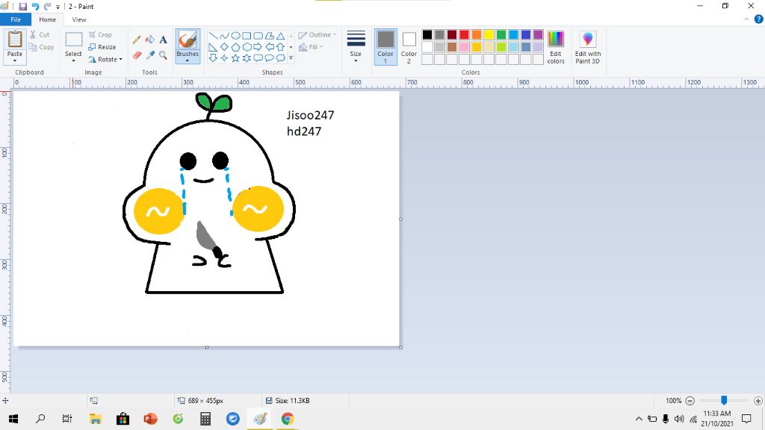Select the Color 2 background box
This screenshot has width=765, height=430.
click(409, 47)
